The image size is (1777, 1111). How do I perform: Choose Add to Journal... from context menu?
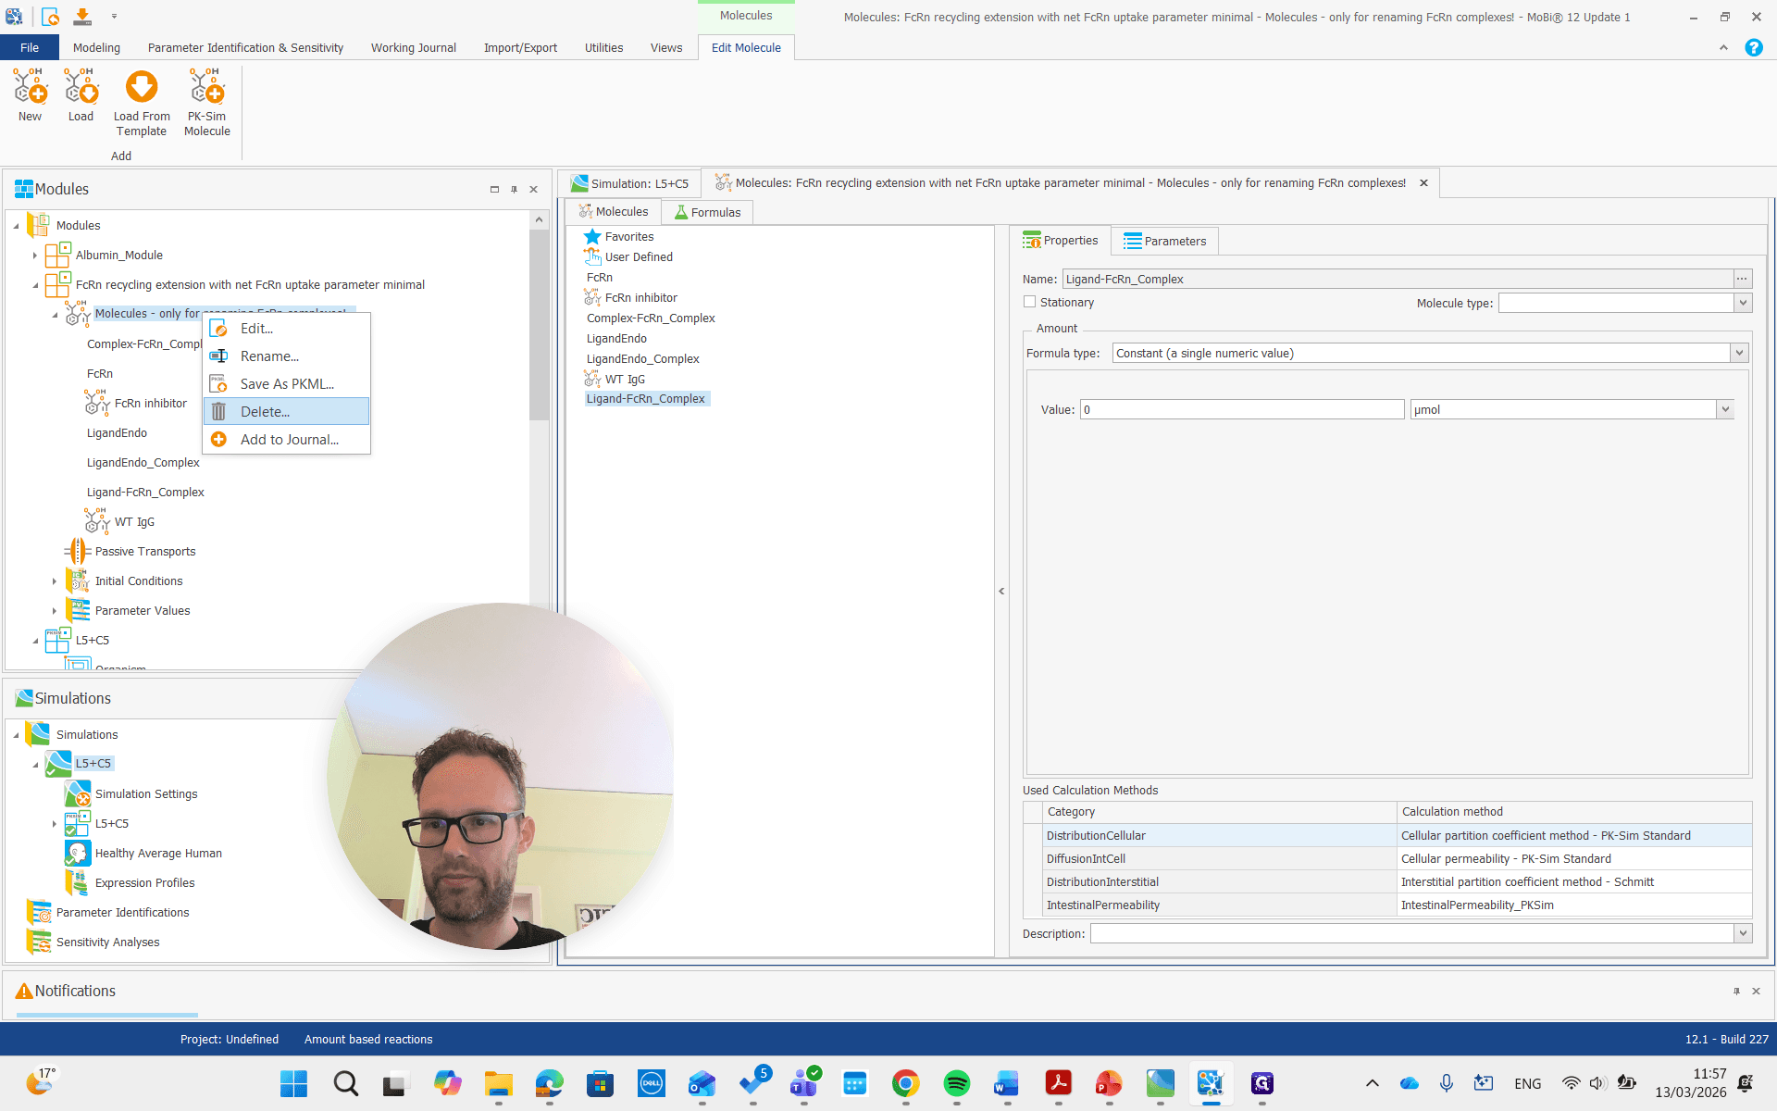[x=287, y=440]
